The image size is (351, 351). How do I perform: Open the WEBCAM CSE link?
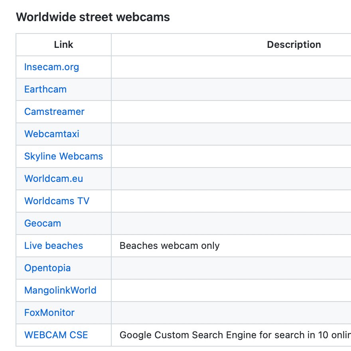click(56, 335)
